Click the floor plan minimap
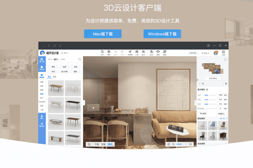This screenshot has height=168, width=253. point(213,68)
